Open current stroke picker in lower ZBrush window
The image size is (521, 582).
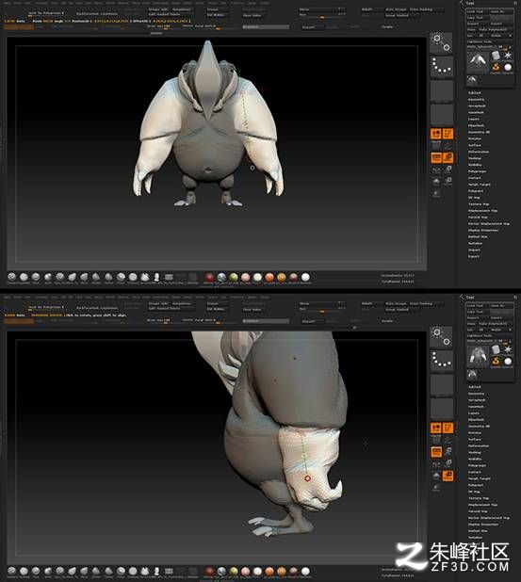click(x=441, y=336)
